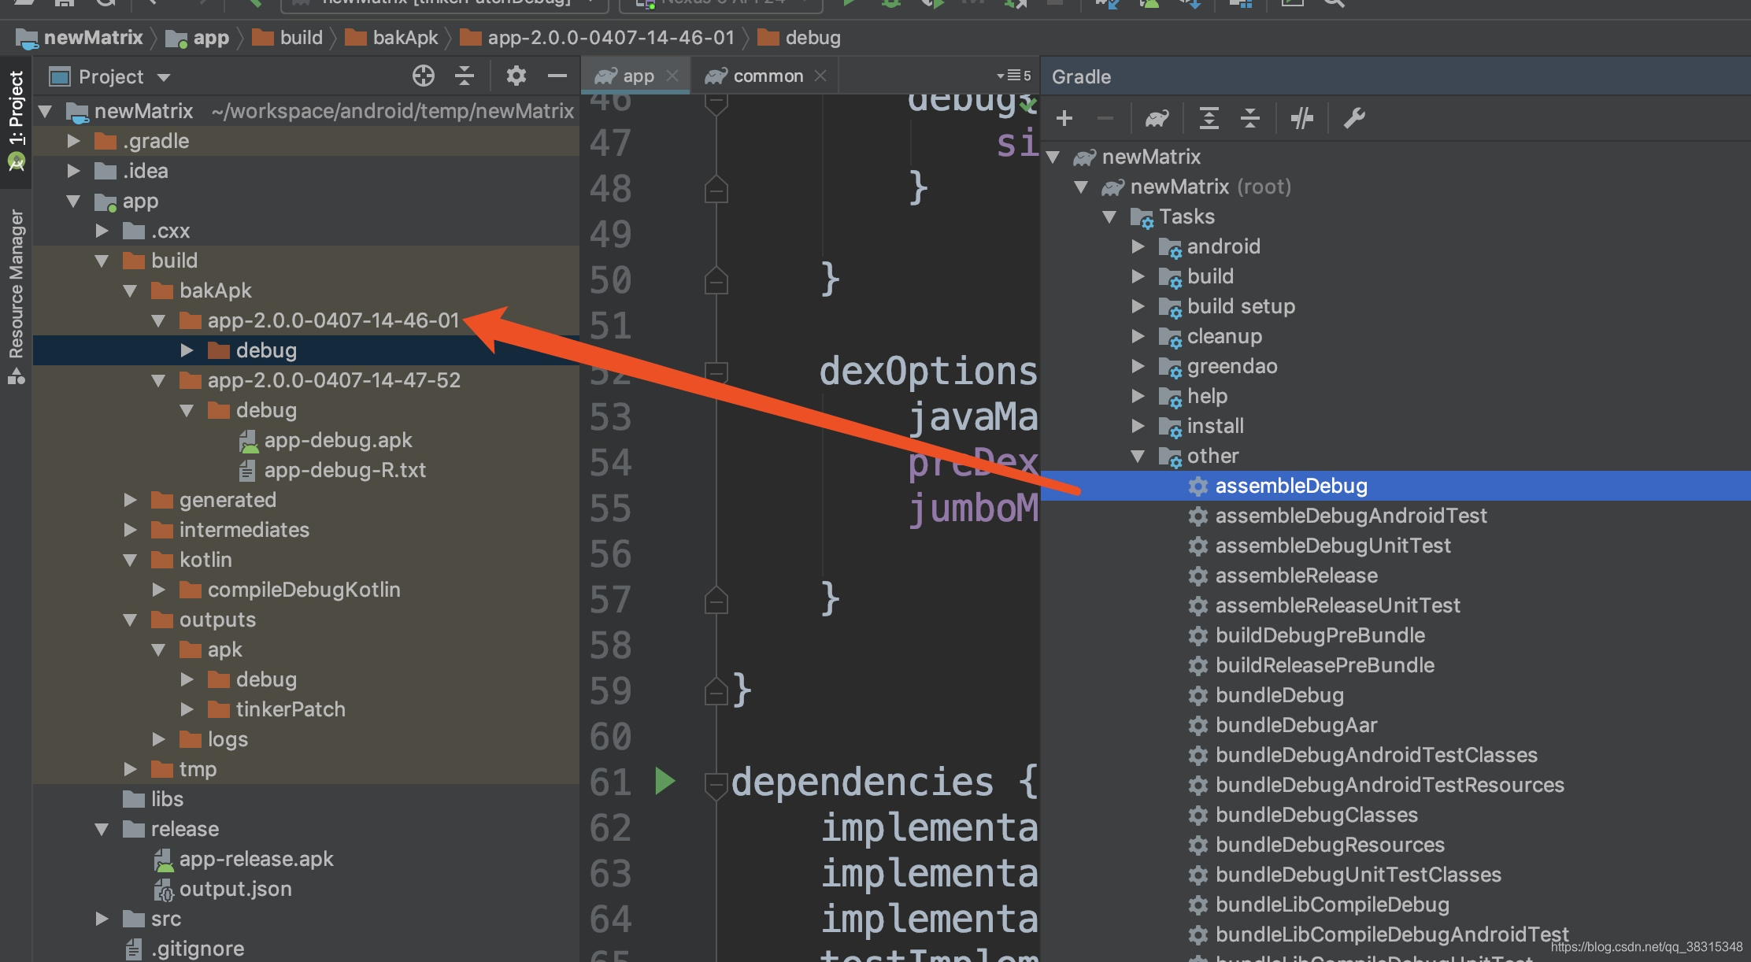Viewport: 1751px width, 962px height.
Task: Select the assembleDebug Gradle task
Action: coord(1395,486)
